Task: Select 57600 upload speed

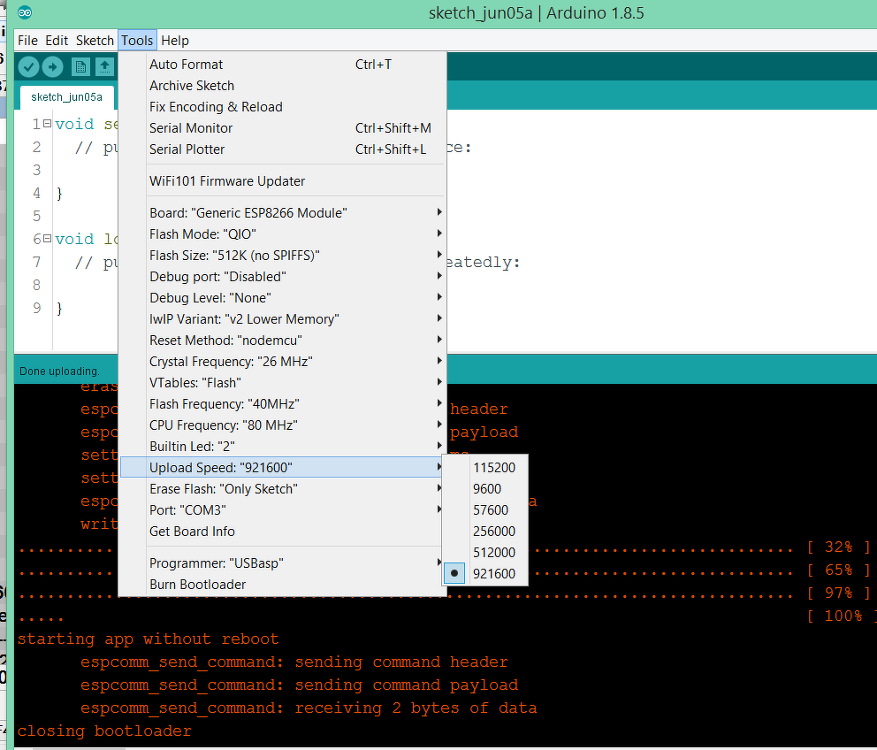Action: tap(485, 510)
